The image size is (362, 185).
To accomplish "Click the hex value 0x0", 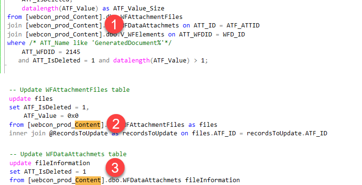I will pos(73,116).
